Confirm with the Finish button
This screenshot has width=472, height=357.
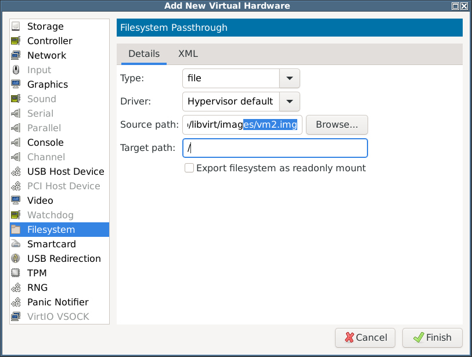433,337
